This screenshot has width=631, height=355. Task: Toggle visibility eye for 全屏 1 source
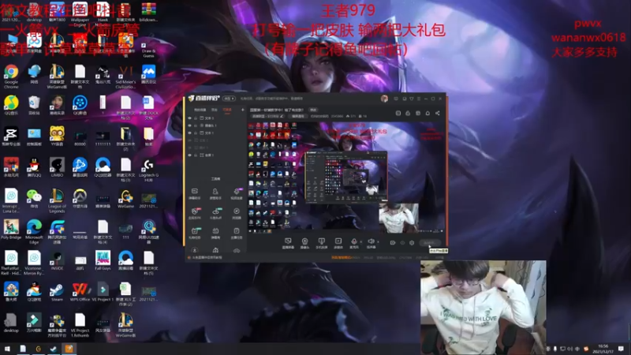click(189, 155)
